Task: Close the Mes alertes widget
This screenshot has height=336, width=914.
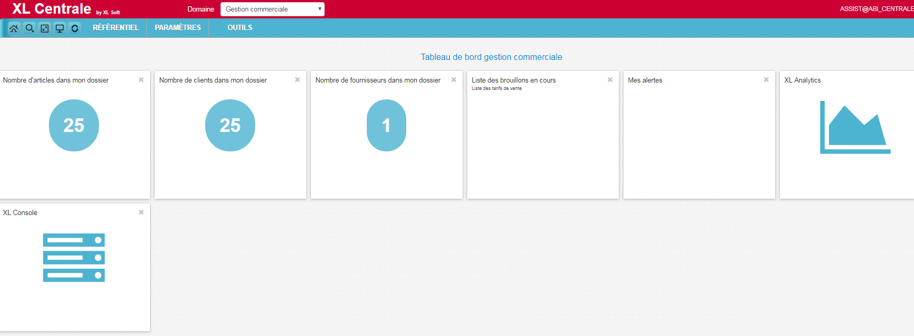Action: coord(766,80)
